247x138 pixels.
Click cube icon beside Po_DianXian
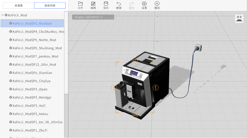click(x=11, y=73)
